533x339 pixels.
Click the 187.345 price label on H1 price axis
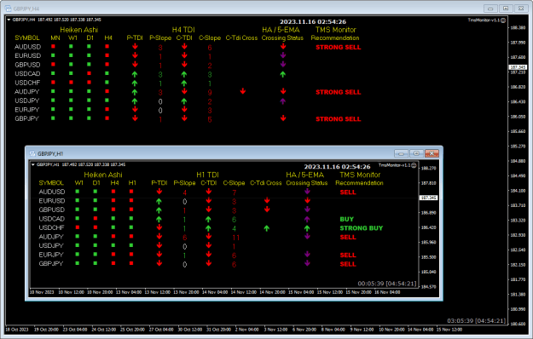coord(428,198)
